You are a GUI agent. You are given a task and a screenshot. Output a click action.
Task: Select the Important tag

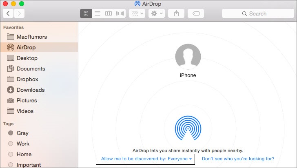click(x=39, y=164)
